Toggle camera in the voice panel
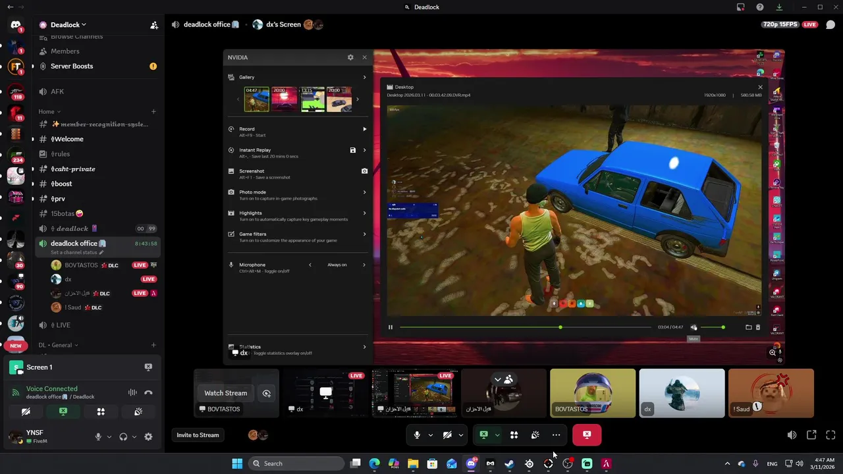The height and width of the screenshot is (474, 843). tap(26, 411)
